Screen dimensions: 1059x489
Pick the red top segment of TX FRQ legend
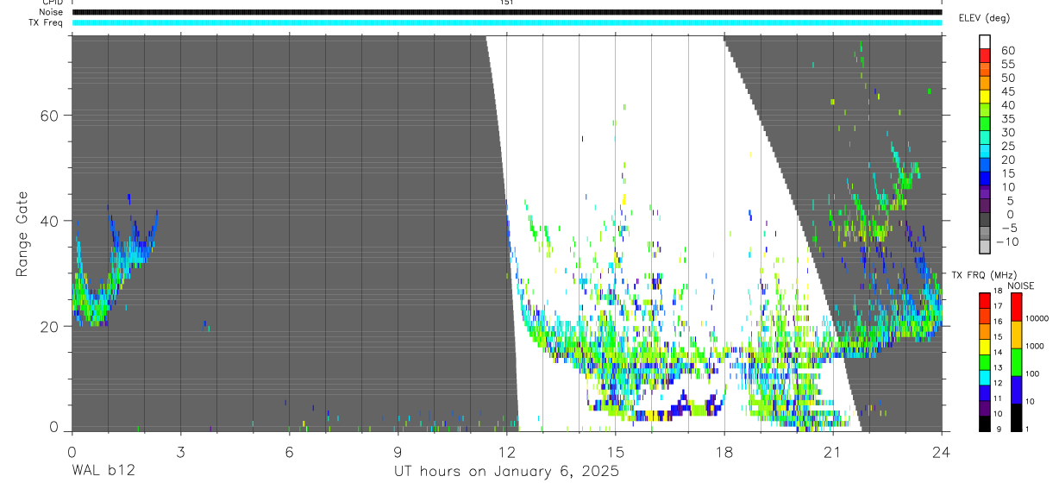click(x=985, y=301)
